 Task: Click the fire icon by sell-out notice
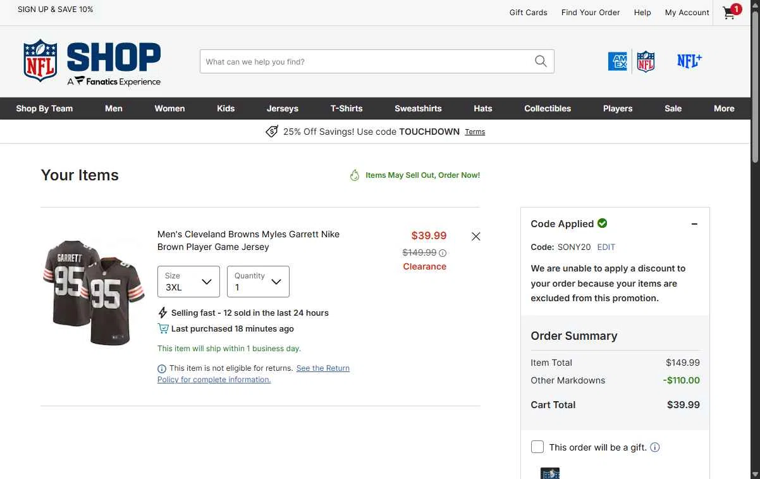[355, 175]
